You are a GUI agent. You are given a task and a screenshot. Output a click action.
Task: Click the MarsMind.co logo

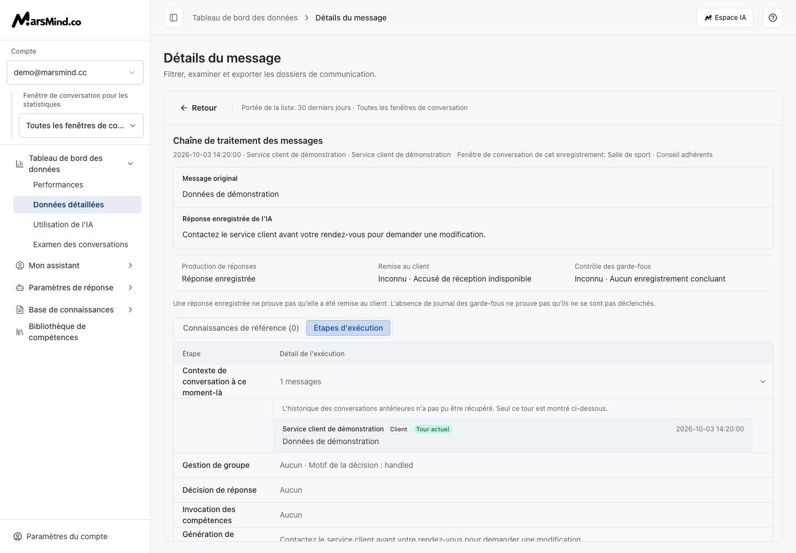[x=46, y=20]
